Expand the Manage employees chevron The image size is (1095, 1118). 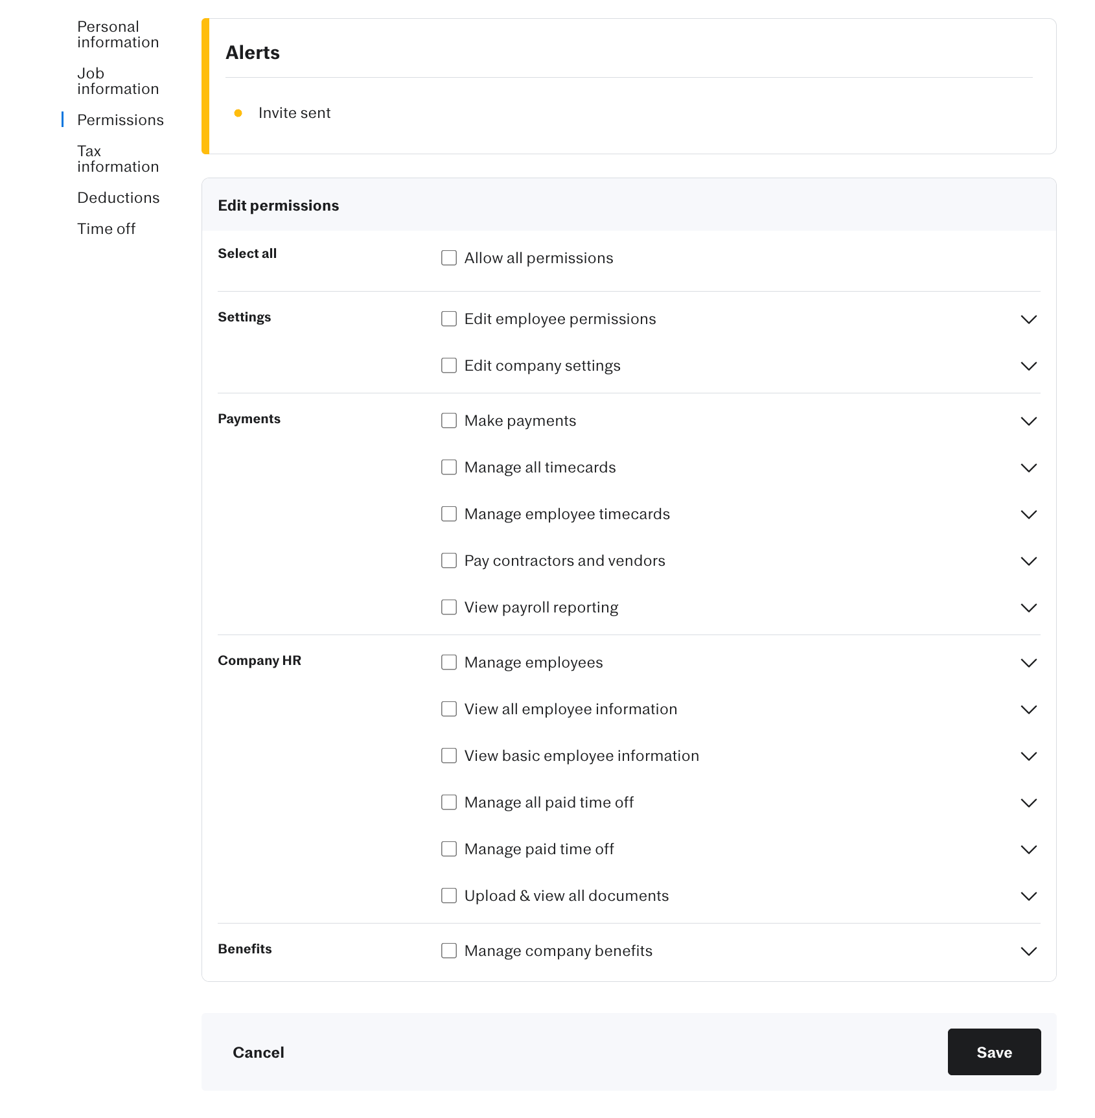pyautogui.click(x=1028, y=663)
